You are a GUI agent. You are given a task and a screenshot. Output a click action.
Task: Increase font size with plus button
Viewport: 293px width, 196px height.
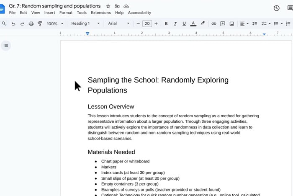coord(156,23)
